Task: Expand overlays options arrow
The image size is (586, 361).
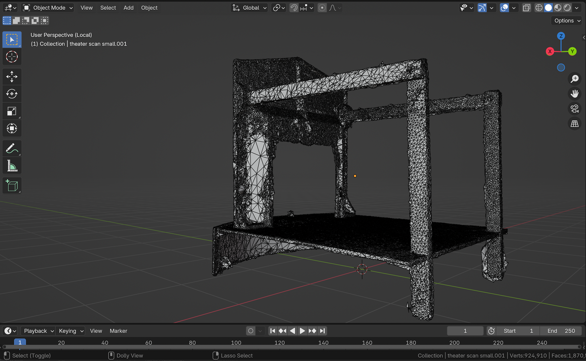Action: (x=514, y=8)
